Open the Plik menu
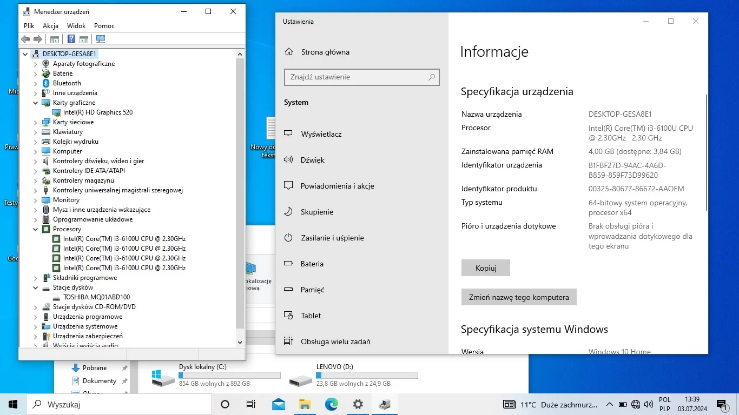Image resolution: width=739 pixels, height=415 pixels. pyautogui.click(x=29, y=26)
